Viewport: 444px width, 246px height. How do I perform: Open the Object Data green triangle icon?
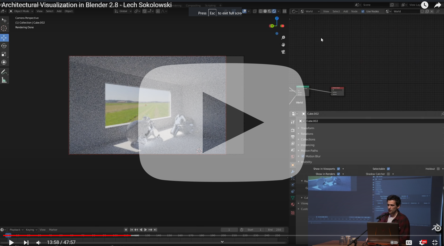tap(293, 198)
